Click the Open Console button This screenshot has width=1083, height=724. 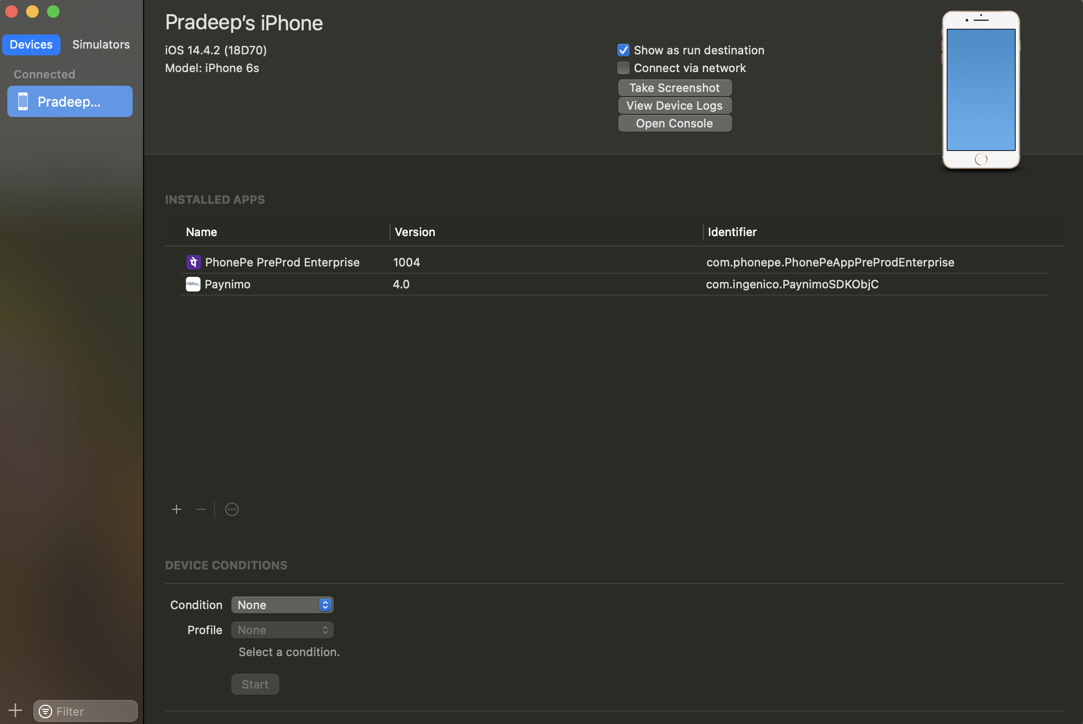674,123
